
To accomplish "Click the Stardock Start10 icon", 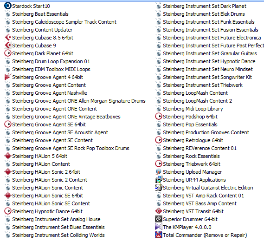I will pyautogui.click(x=8, y=6).
